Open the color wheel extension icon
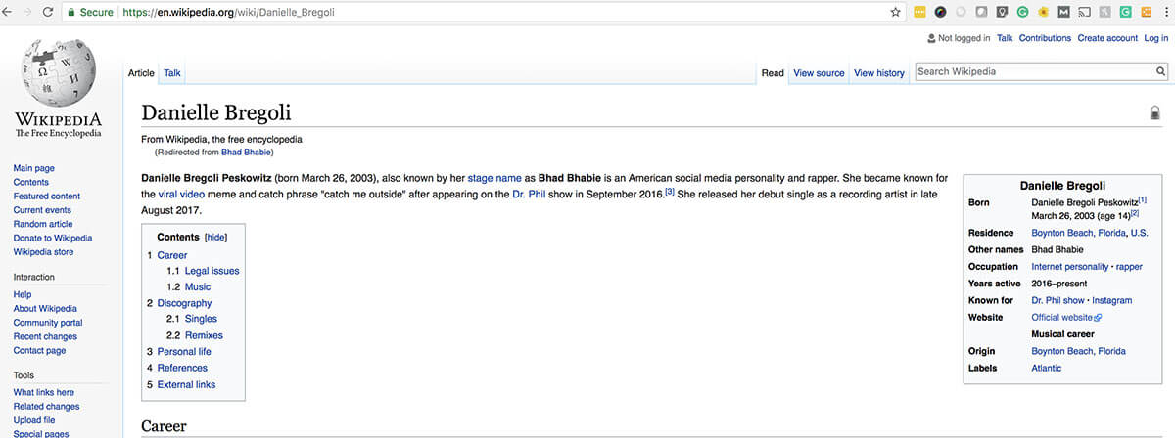 [x=940, y=13]
